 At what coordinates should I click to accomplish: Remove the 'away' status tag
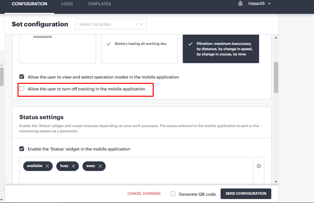coord(100,166)
